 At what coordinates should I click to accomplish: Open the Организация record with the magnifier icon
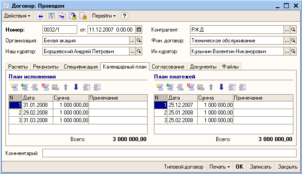point(139,41)
